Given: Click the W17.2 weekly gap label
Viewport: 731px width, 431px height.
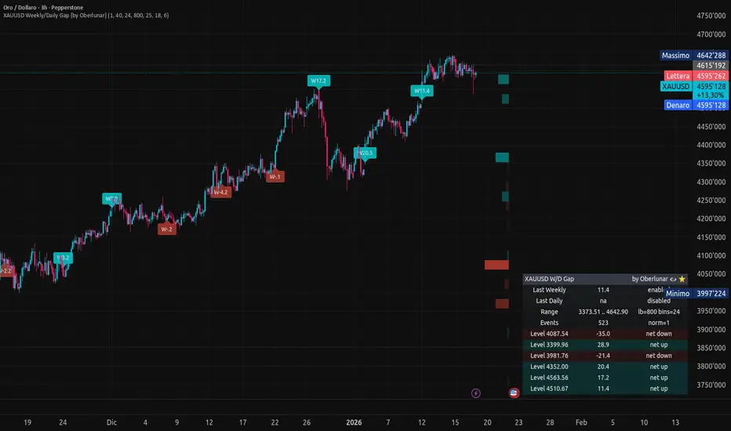Looking at the screenshot, I should click(x=318, y=81).
